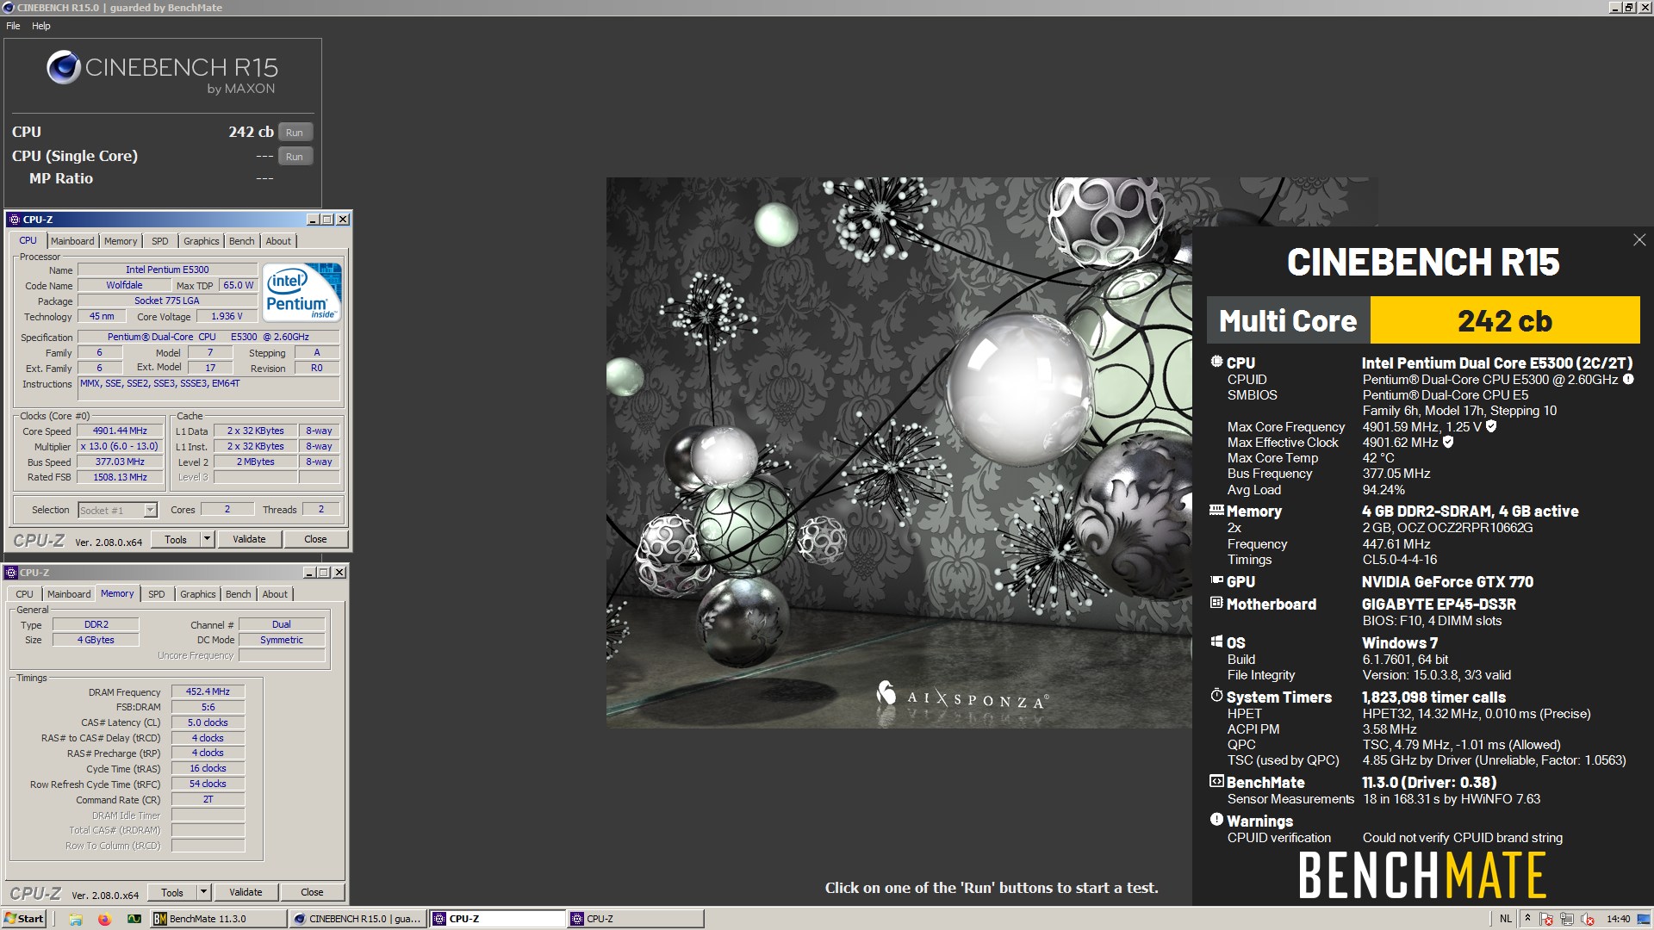
Task: Click the Cinebench R15 logo icon
Action: click(63, 67)
